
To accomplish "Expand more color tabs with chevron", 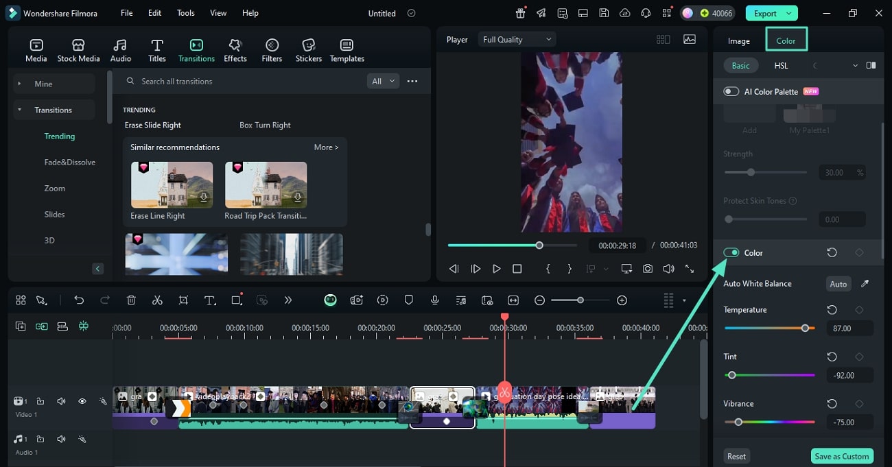I will tap(855, 66).
